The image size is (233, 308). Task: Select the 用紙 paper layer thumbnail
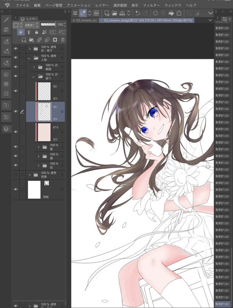point(34,190)
